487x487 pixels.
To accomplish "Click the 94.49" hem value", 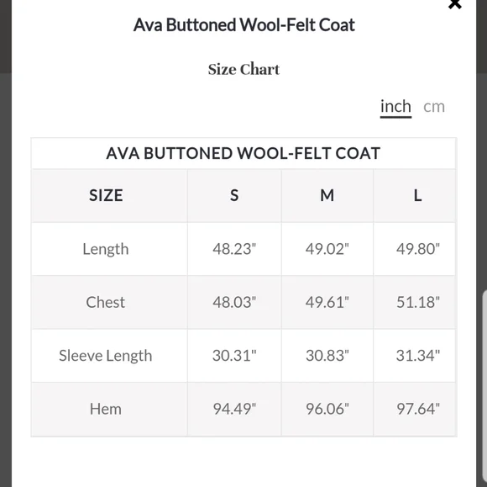I will (x=234, y=409).
